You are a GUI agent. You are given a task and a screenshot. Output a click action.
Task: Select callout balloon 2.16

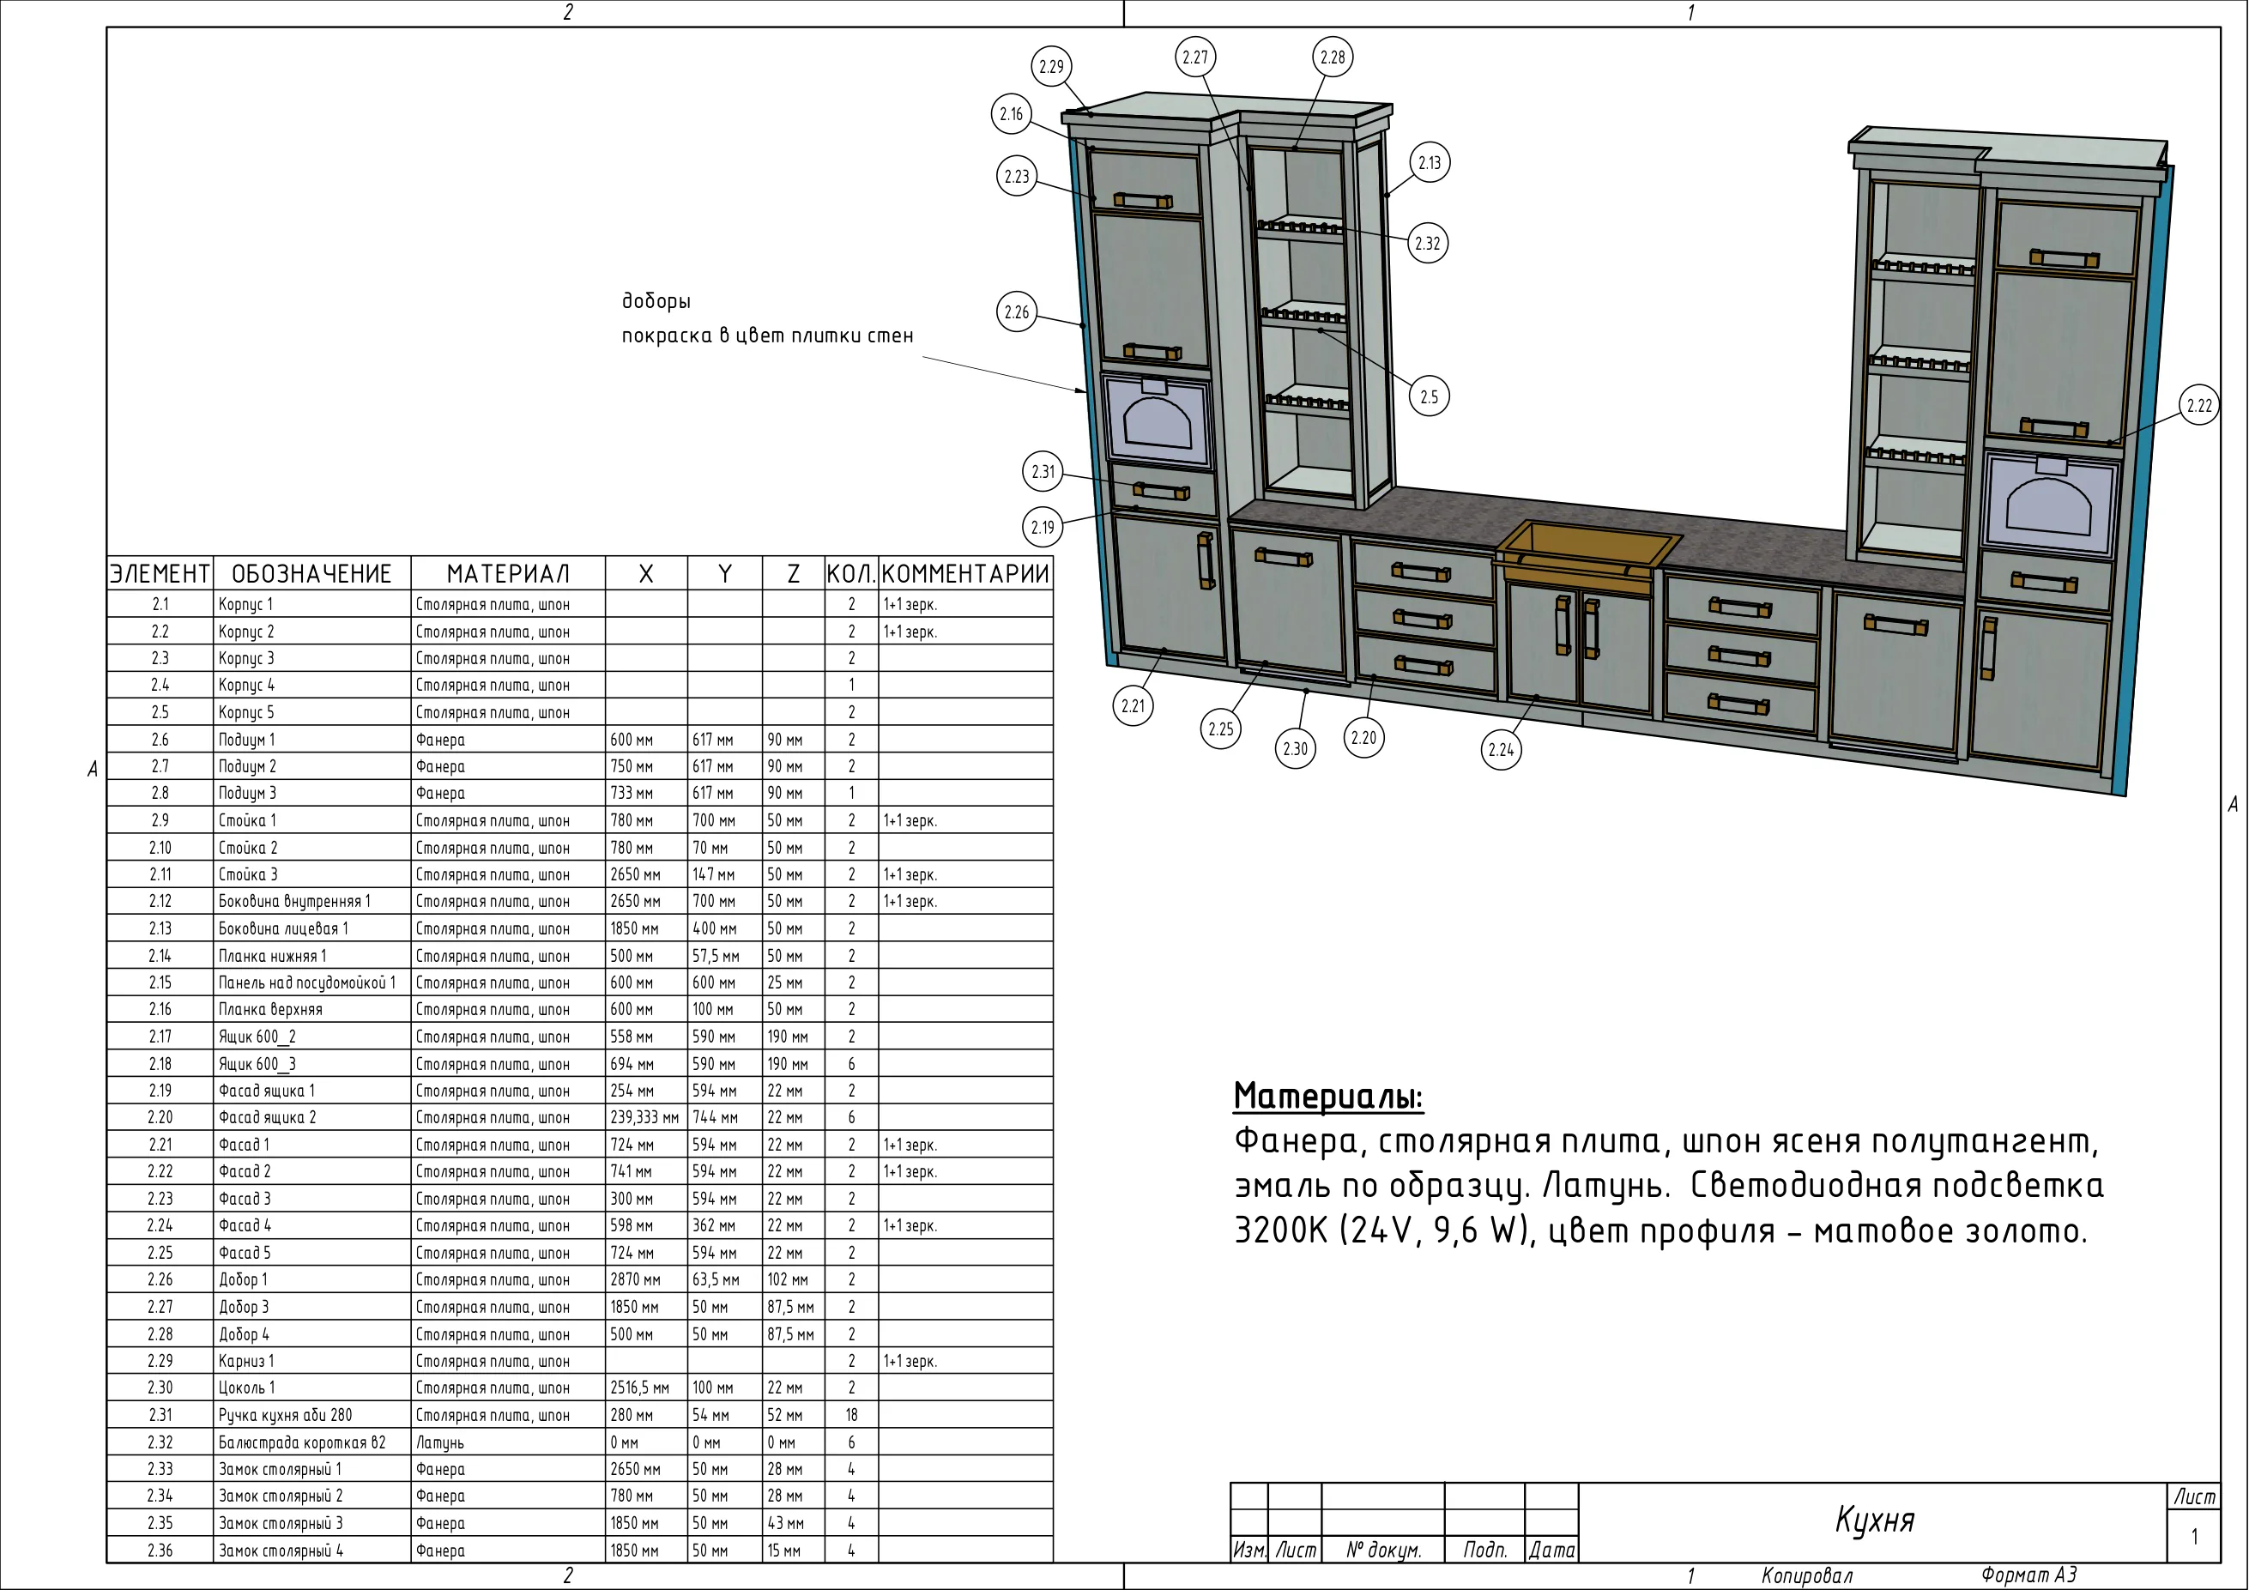[1012, 113]
